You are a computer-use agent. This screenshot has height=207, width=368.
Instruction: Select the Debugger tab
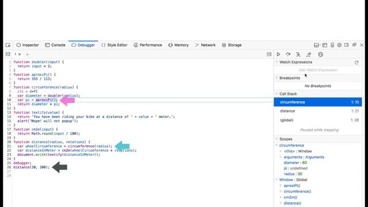(x=83, y=45)
